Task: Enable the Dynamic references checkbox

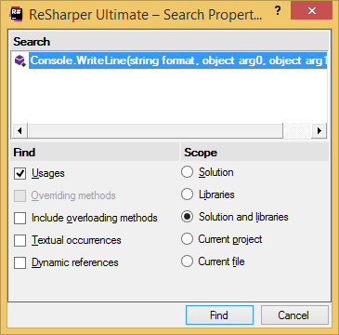Action: tap(20, 263)
